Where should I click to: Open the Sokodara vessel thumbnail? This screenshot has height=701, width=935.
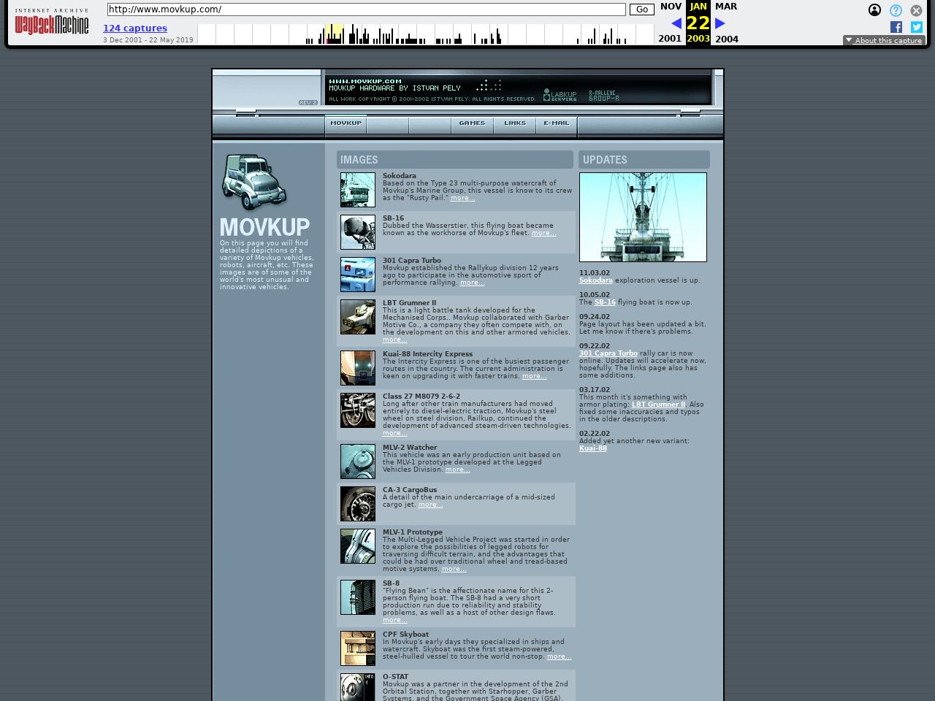click(358, 190)
